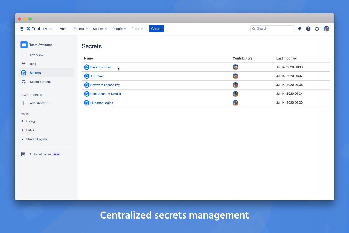Click date 'Jul 14, 2020 01:30'
The height and width of the screenshot is (233, 349).
(x=290, y=103)
